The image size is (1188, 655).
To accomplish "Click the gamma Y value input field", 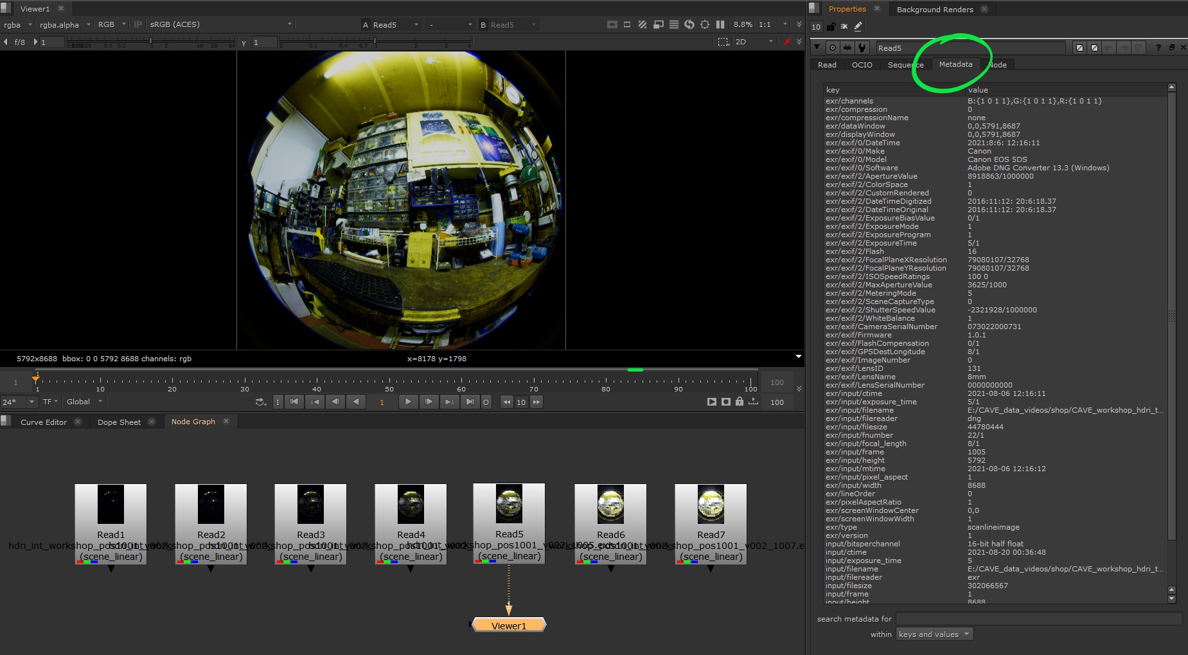I will [x=264, y=42].
